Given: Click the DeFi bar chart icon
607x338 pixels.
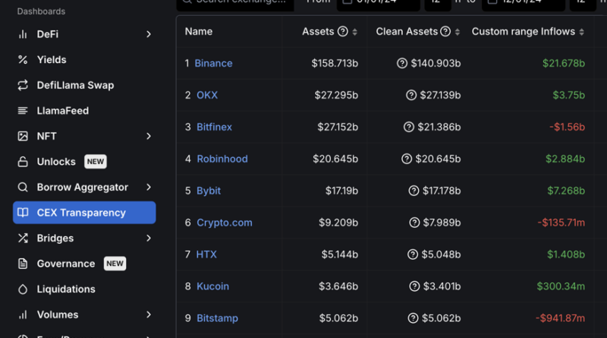Looking at the screenshot, I should point(23,34).
